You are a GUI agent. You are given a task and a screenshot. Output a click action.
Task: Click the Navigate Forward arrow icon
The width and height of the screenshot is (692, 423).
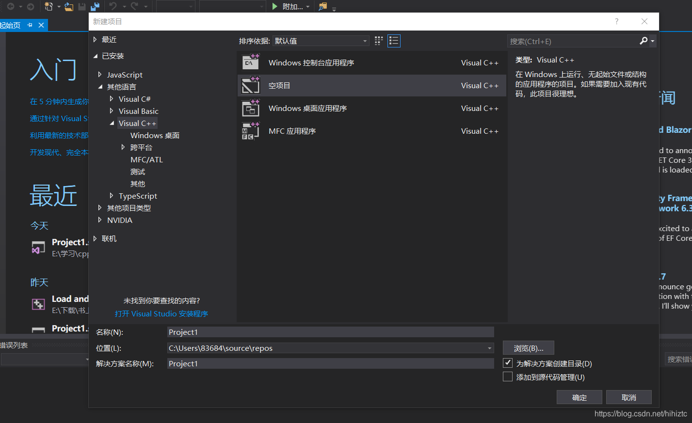tap(31, 6)
